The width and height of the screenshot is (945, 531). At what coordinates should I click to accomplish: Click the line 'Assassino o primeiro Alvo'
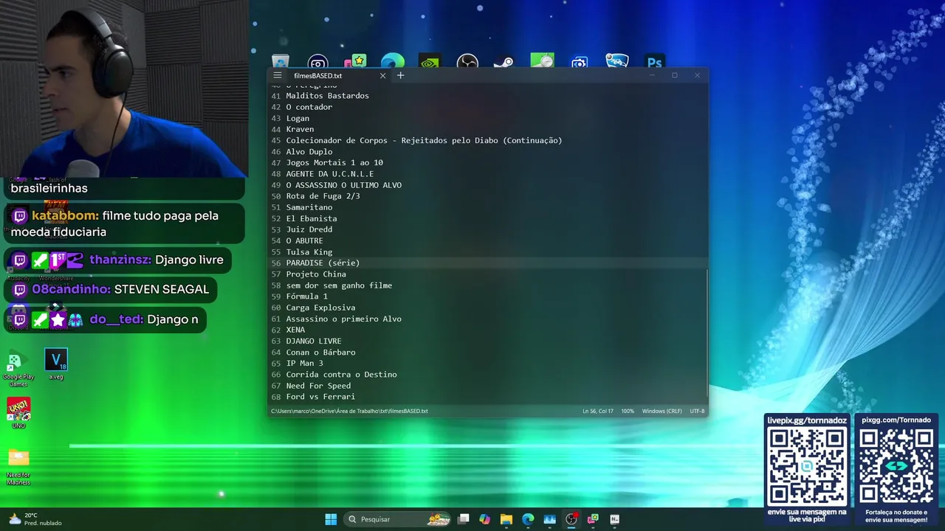pyautogui.click(x=343, y=319)
